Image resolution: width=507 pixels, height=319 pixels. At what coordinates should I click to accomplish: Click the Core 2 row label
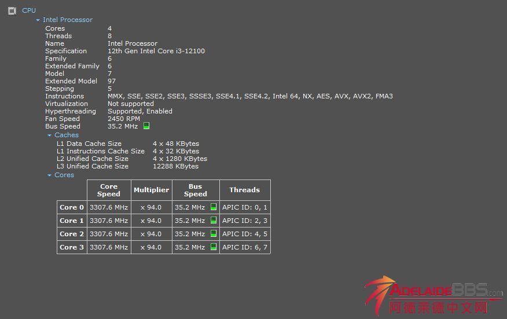(x=72, y=234)
